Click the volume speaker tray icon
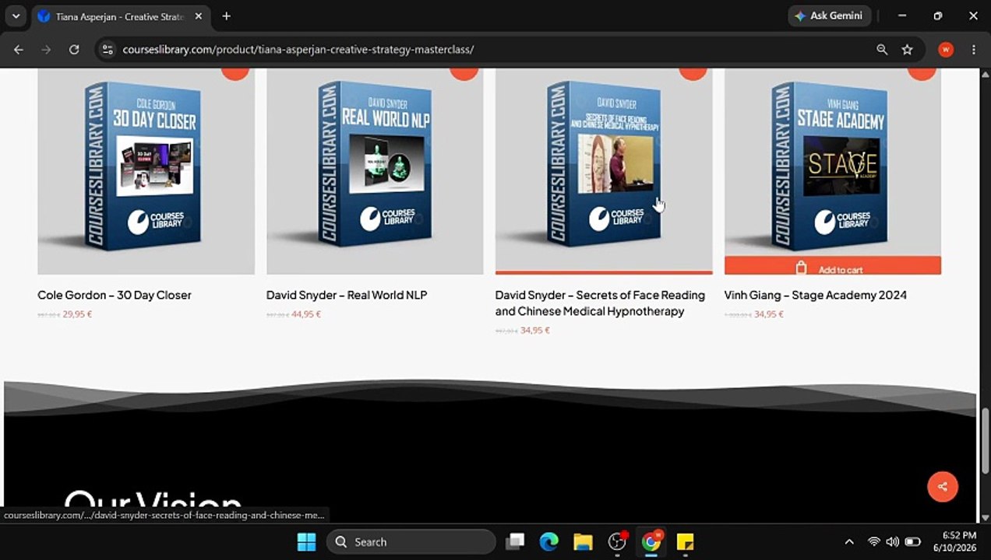The image size is (991, 560). tap(893, 542)
